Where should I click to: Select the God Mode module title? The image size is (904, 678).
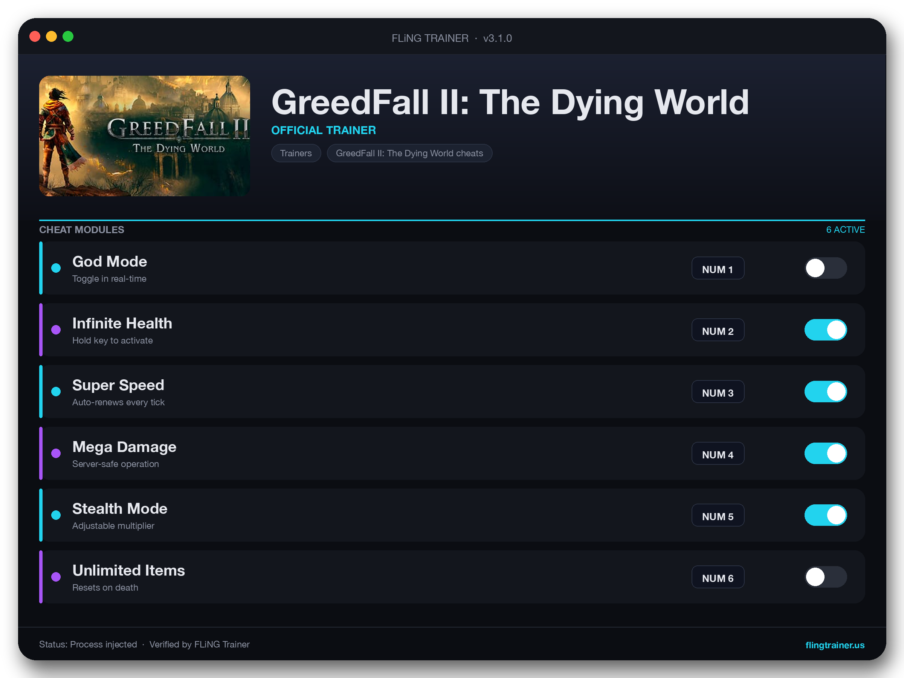110,261
